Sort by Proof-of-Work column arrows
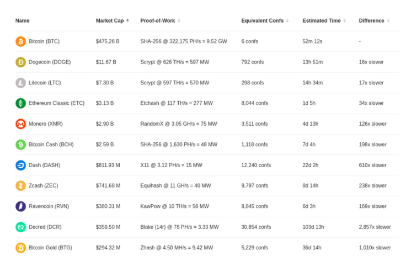 pos(179,21)
